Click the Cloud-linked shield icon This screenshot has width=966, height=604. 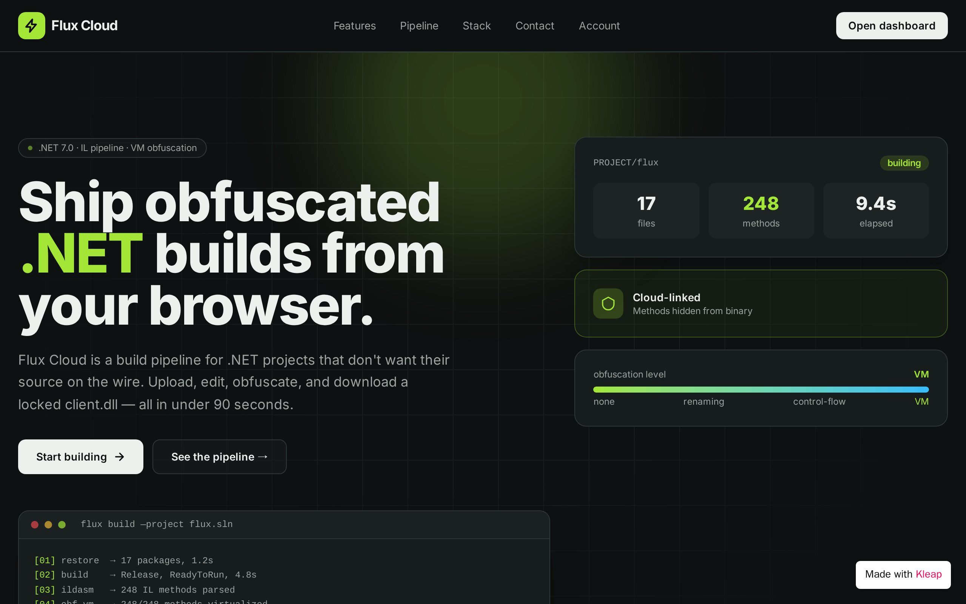coord(608,304)
